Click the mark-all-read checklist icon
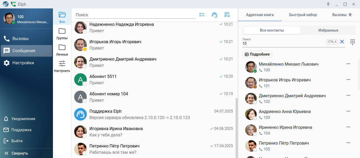This screenshot has width=360, height=158. pos(202,15)
